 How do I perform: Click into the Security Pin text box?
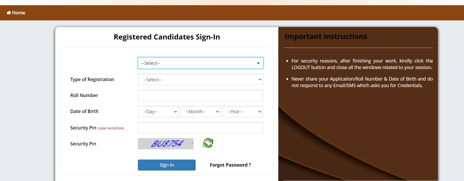[x=200, y=128]
